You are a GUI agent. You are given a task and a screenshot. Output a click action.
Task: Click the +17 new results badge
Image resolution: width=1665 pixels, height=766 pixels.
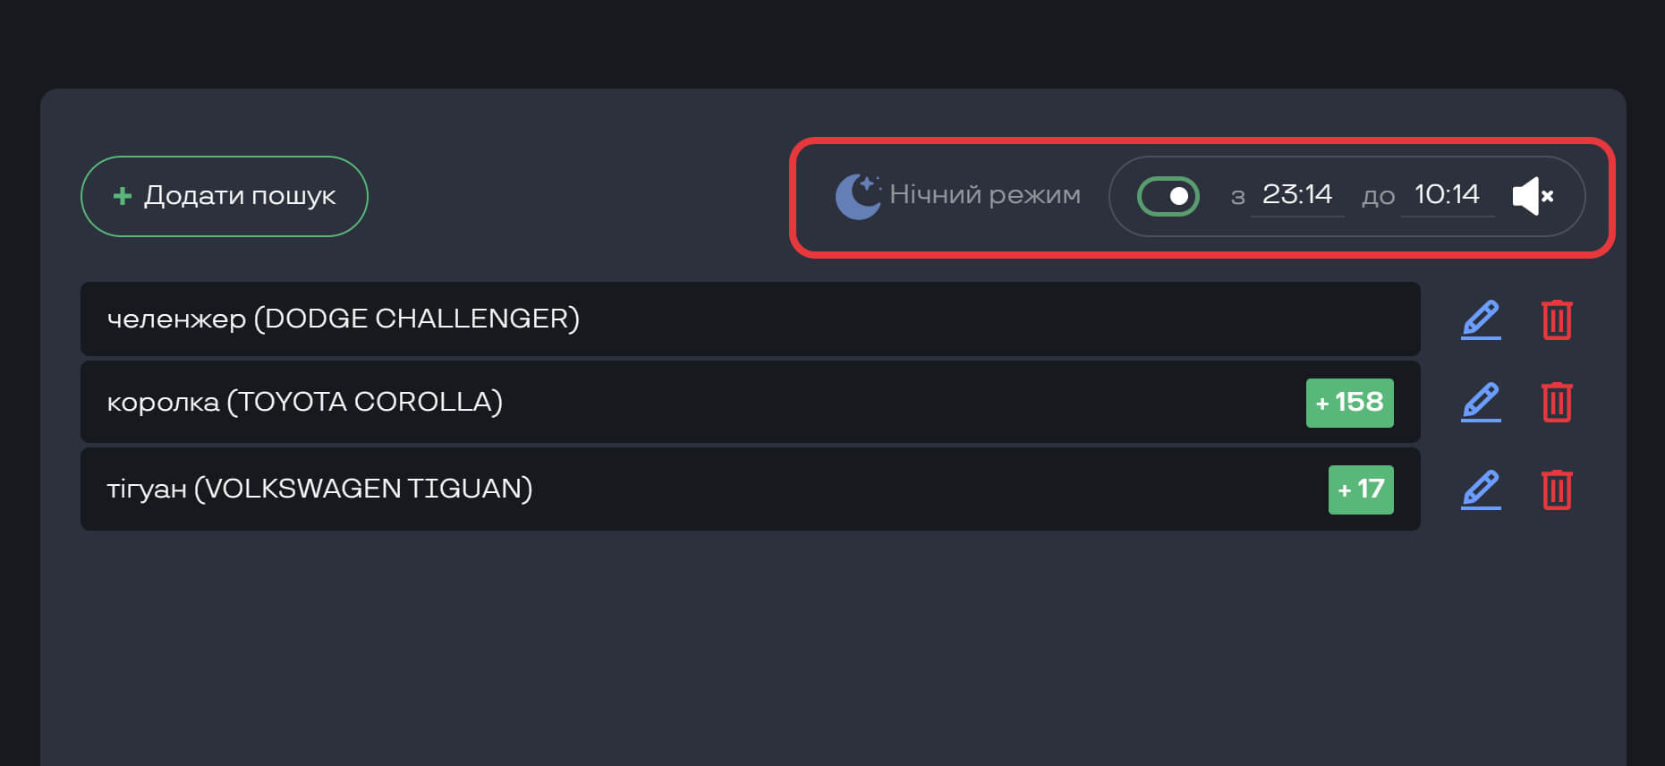tap(1361, 489)
